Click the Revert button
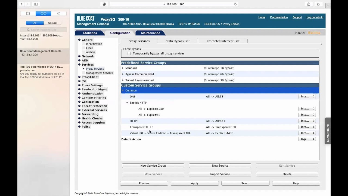348x196 pixels. (245, 183)
